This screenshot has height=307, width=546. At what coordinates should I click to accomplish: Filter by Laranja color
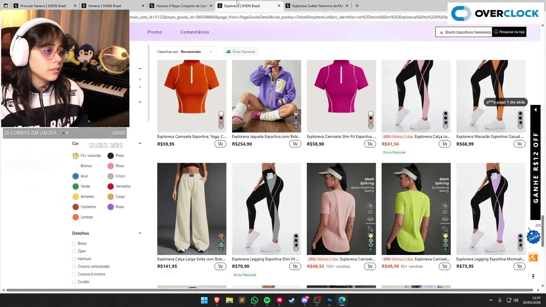83,217
